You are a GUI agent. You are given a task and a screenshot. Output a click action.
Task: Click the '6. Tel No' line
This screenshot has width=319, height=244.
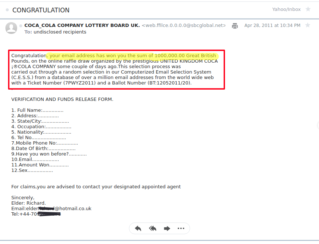(39, 138)
